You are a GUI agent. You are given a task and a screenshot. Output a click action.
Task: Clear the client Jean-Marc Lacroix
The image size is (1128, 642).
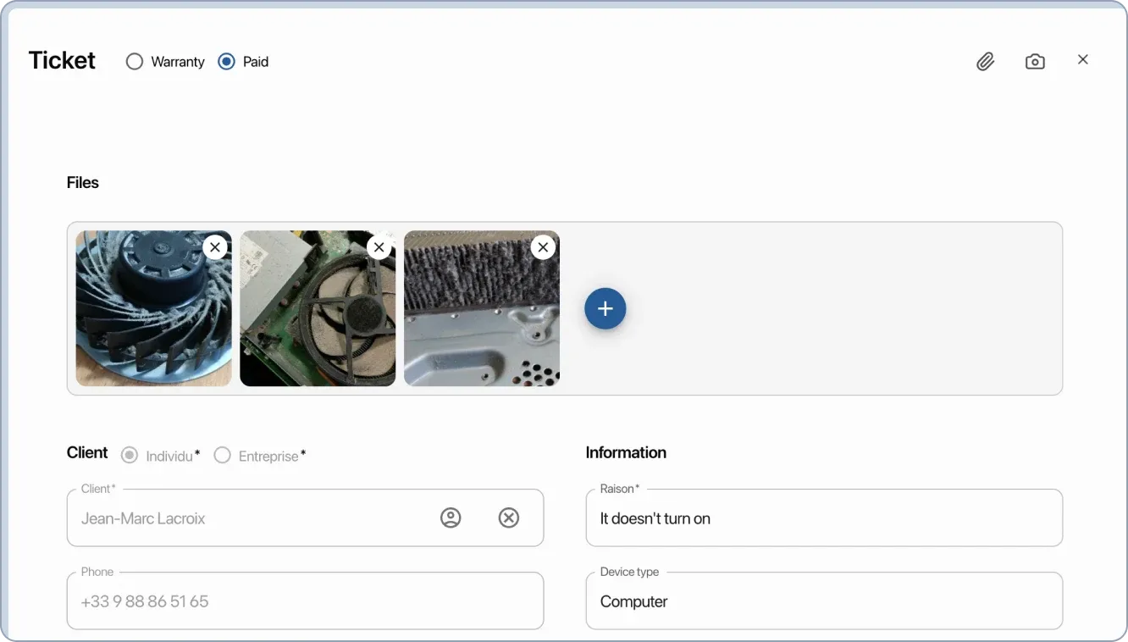point(509,517)
